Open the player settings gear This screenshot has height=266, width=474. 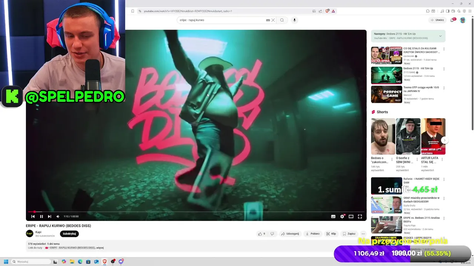pyautogui.click(x=342, y=216)
